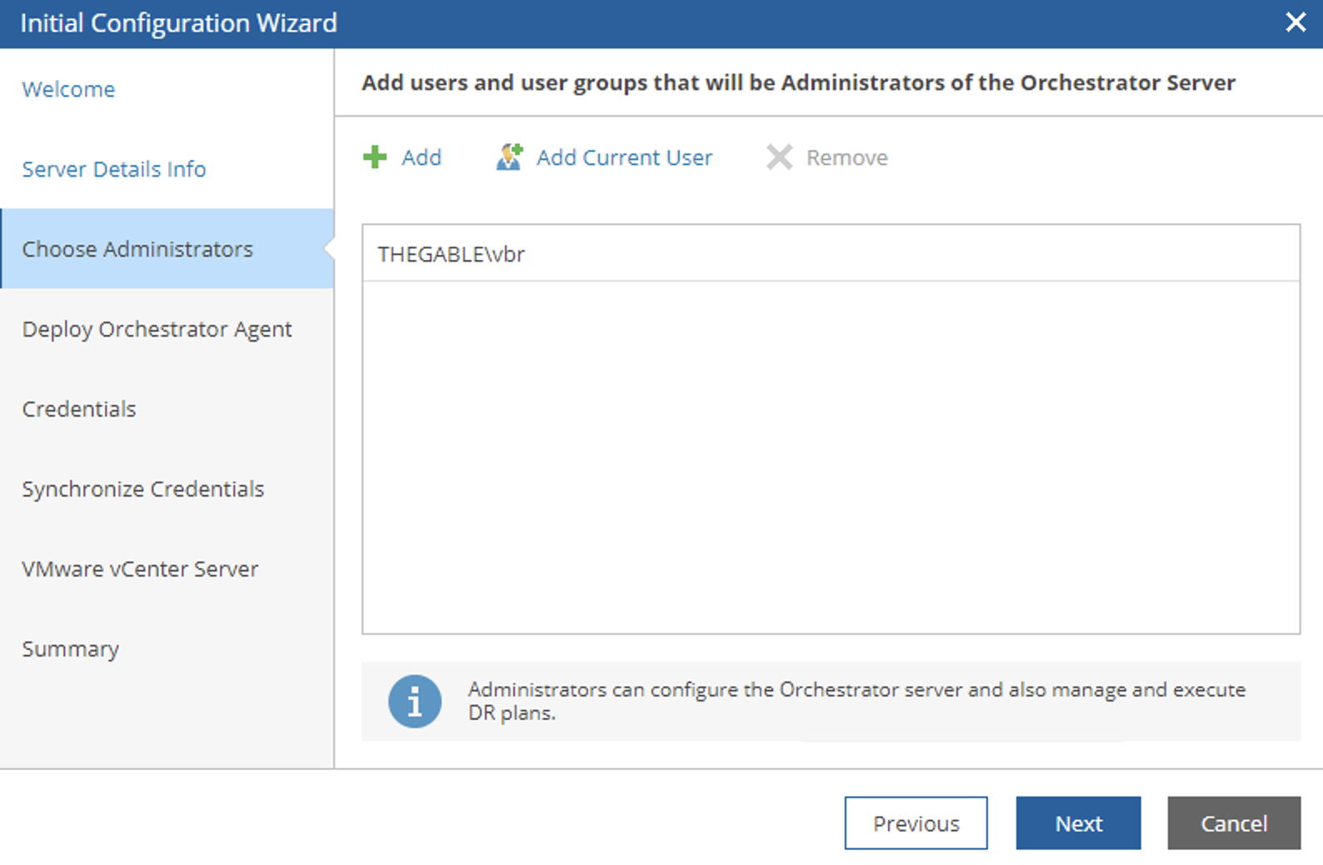The height and width of the screenshot is (865, 1323).
Task: Click the green plus Add icon
Action: pyautogui.click(x=375, y=157)
